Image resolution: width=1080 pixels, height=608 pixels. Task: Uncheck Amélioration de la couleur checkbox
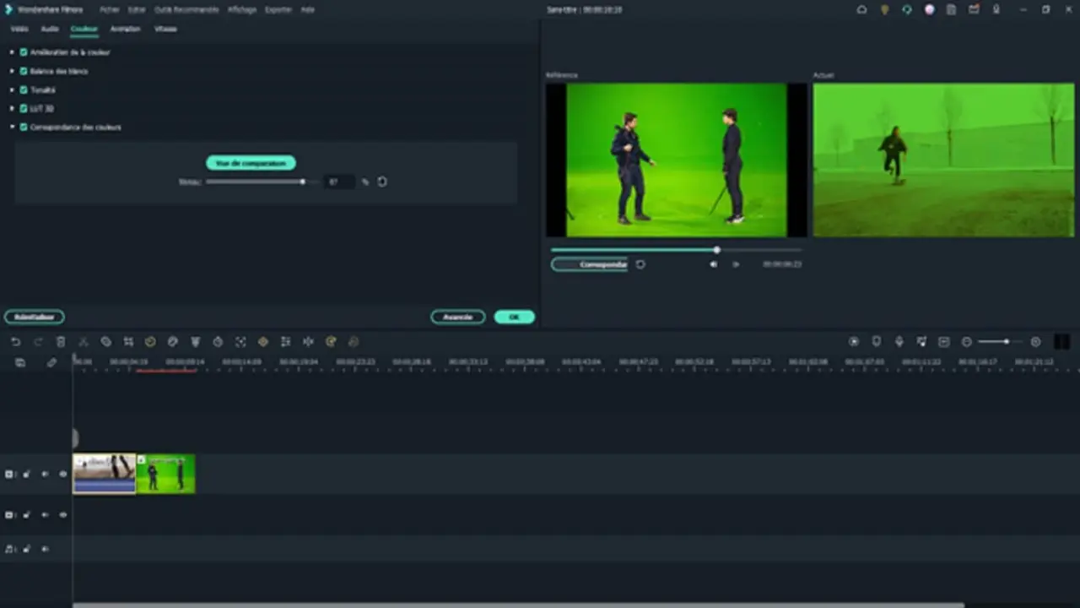coord(24,52)
